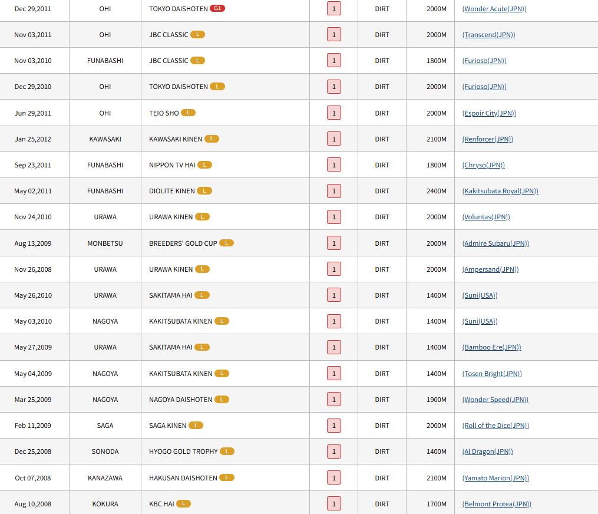598x514 pixels.
Task: Click the L badge beside Breeders' Gold Cup
Action: coord(227,243)
